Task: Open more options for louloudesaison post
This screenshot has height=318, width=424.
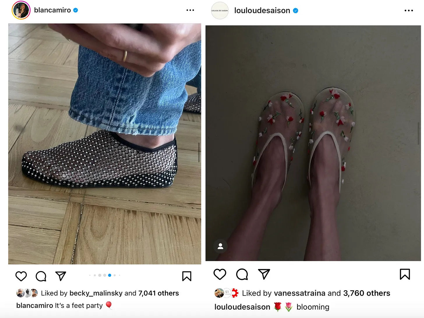Action: (x=409, y=10)
